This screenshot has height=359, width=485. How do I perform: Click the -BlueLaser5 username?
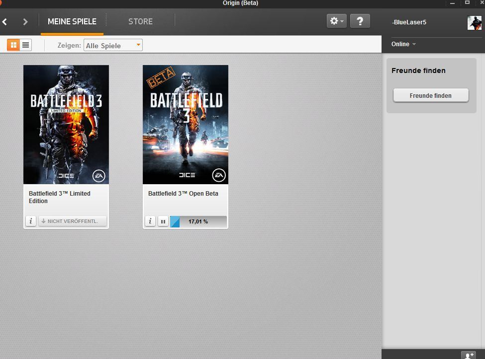(x=409, y=22)
